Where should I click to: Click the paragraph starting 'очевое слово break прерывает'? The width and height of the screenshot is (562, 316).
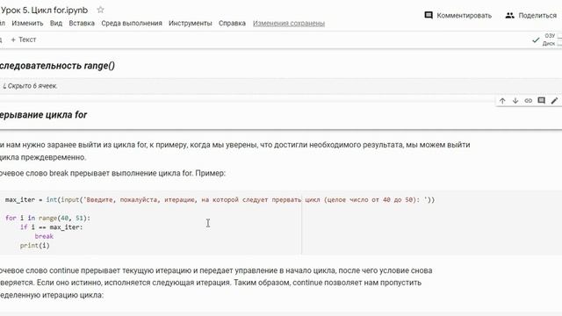coord(112,173)
